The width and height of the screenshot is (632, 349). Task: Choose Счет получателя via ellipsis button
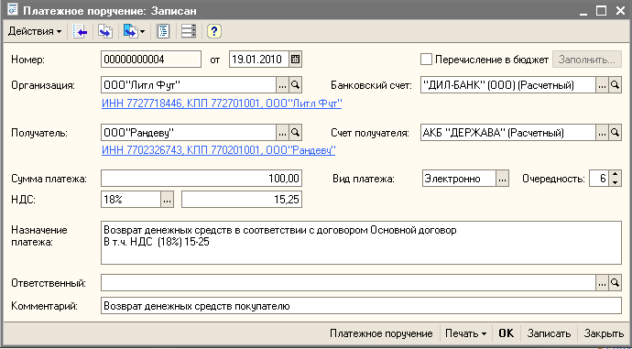(x=602, y=132)
